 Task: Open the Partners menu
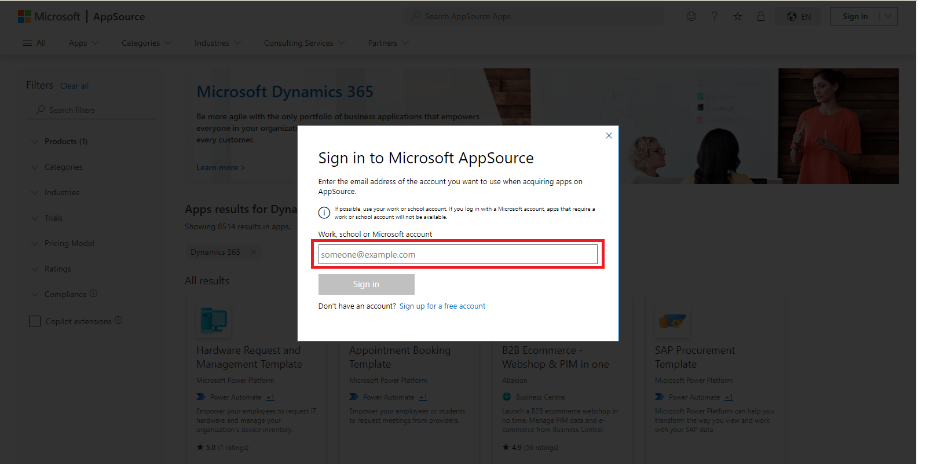pyautogui.click(x=389, y=43)
